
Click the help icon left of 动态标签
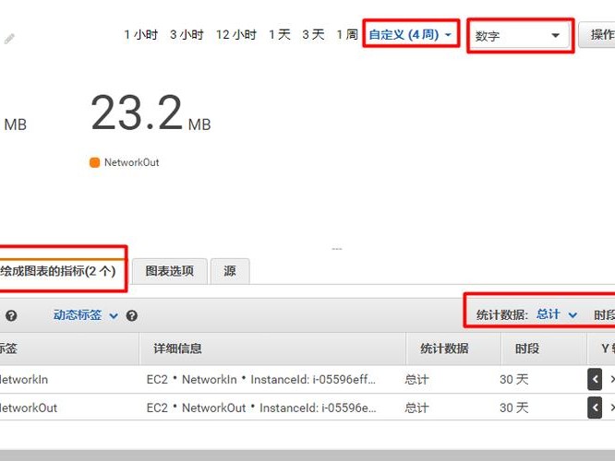click(11, 315)
